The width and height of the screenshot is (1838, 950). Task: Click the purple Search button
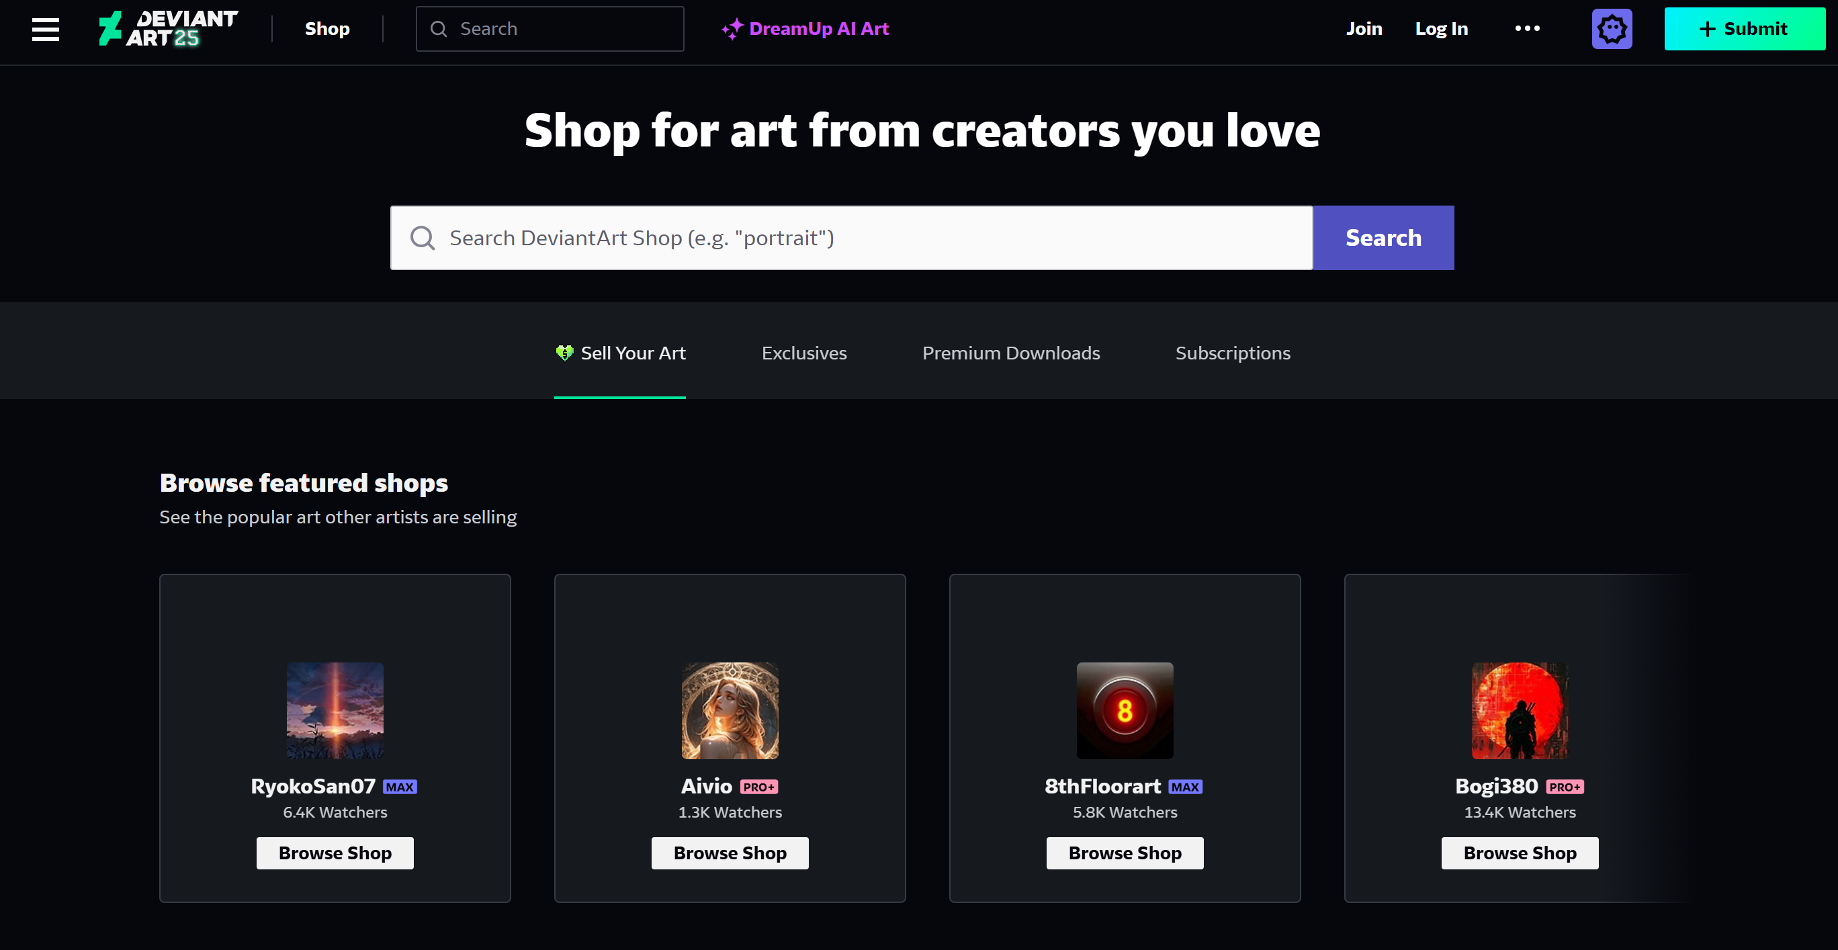click(1383, 238)
